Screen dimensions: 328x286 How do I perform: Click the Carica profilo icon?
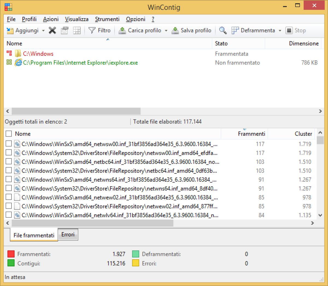[122, 30]
